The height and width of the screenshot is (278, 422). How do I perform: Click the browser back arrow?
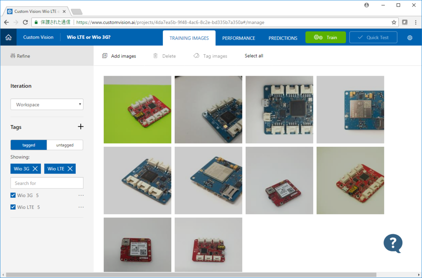[7, 22]
